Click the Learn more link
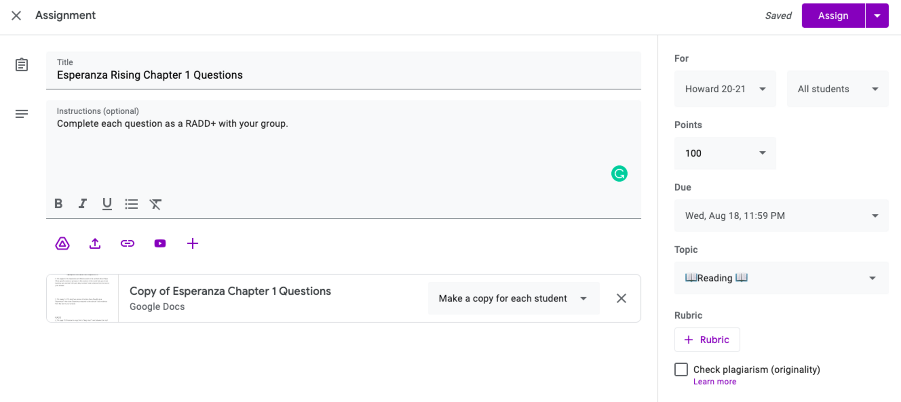The height and width of the screenshot is (402, 901). coord(714,382)
